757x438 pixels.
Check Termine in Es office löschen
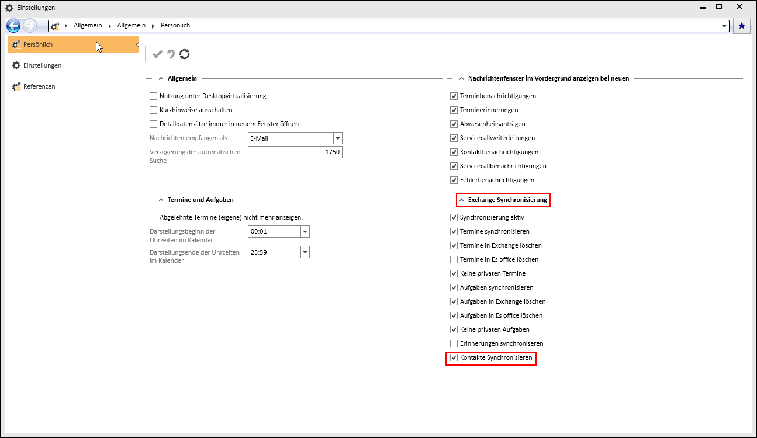pyautogui.click(x=454, y=259)
